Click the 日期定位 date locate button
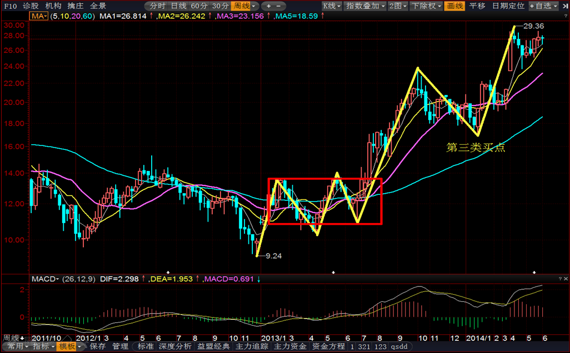This screenshot has width=570, height=353. click(x=508, y=6)
